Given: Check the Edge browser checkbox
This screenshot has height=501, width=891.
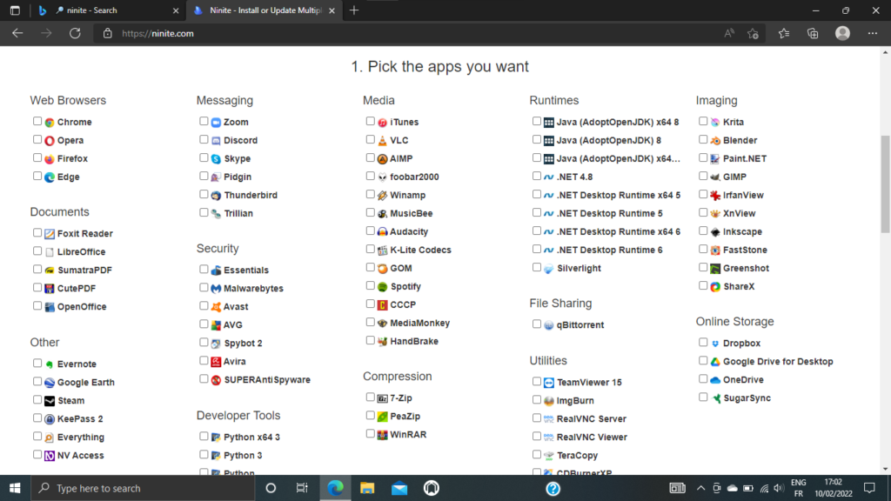Looking at the screenshot, I should pos(37,176).
